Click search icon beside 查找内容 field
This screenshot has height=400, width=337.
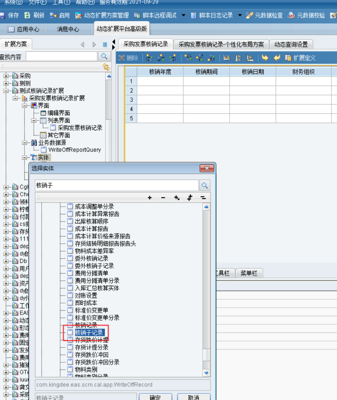104,56
